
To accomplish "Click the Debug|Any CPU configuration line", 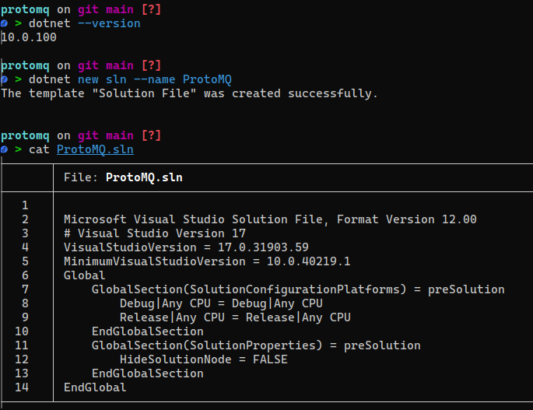I will (221, 303).
